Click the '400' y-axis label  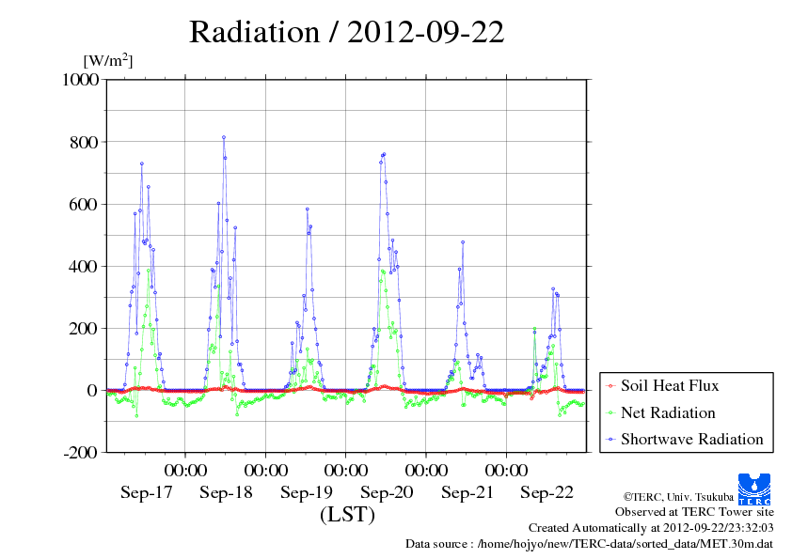coord(84,267)
